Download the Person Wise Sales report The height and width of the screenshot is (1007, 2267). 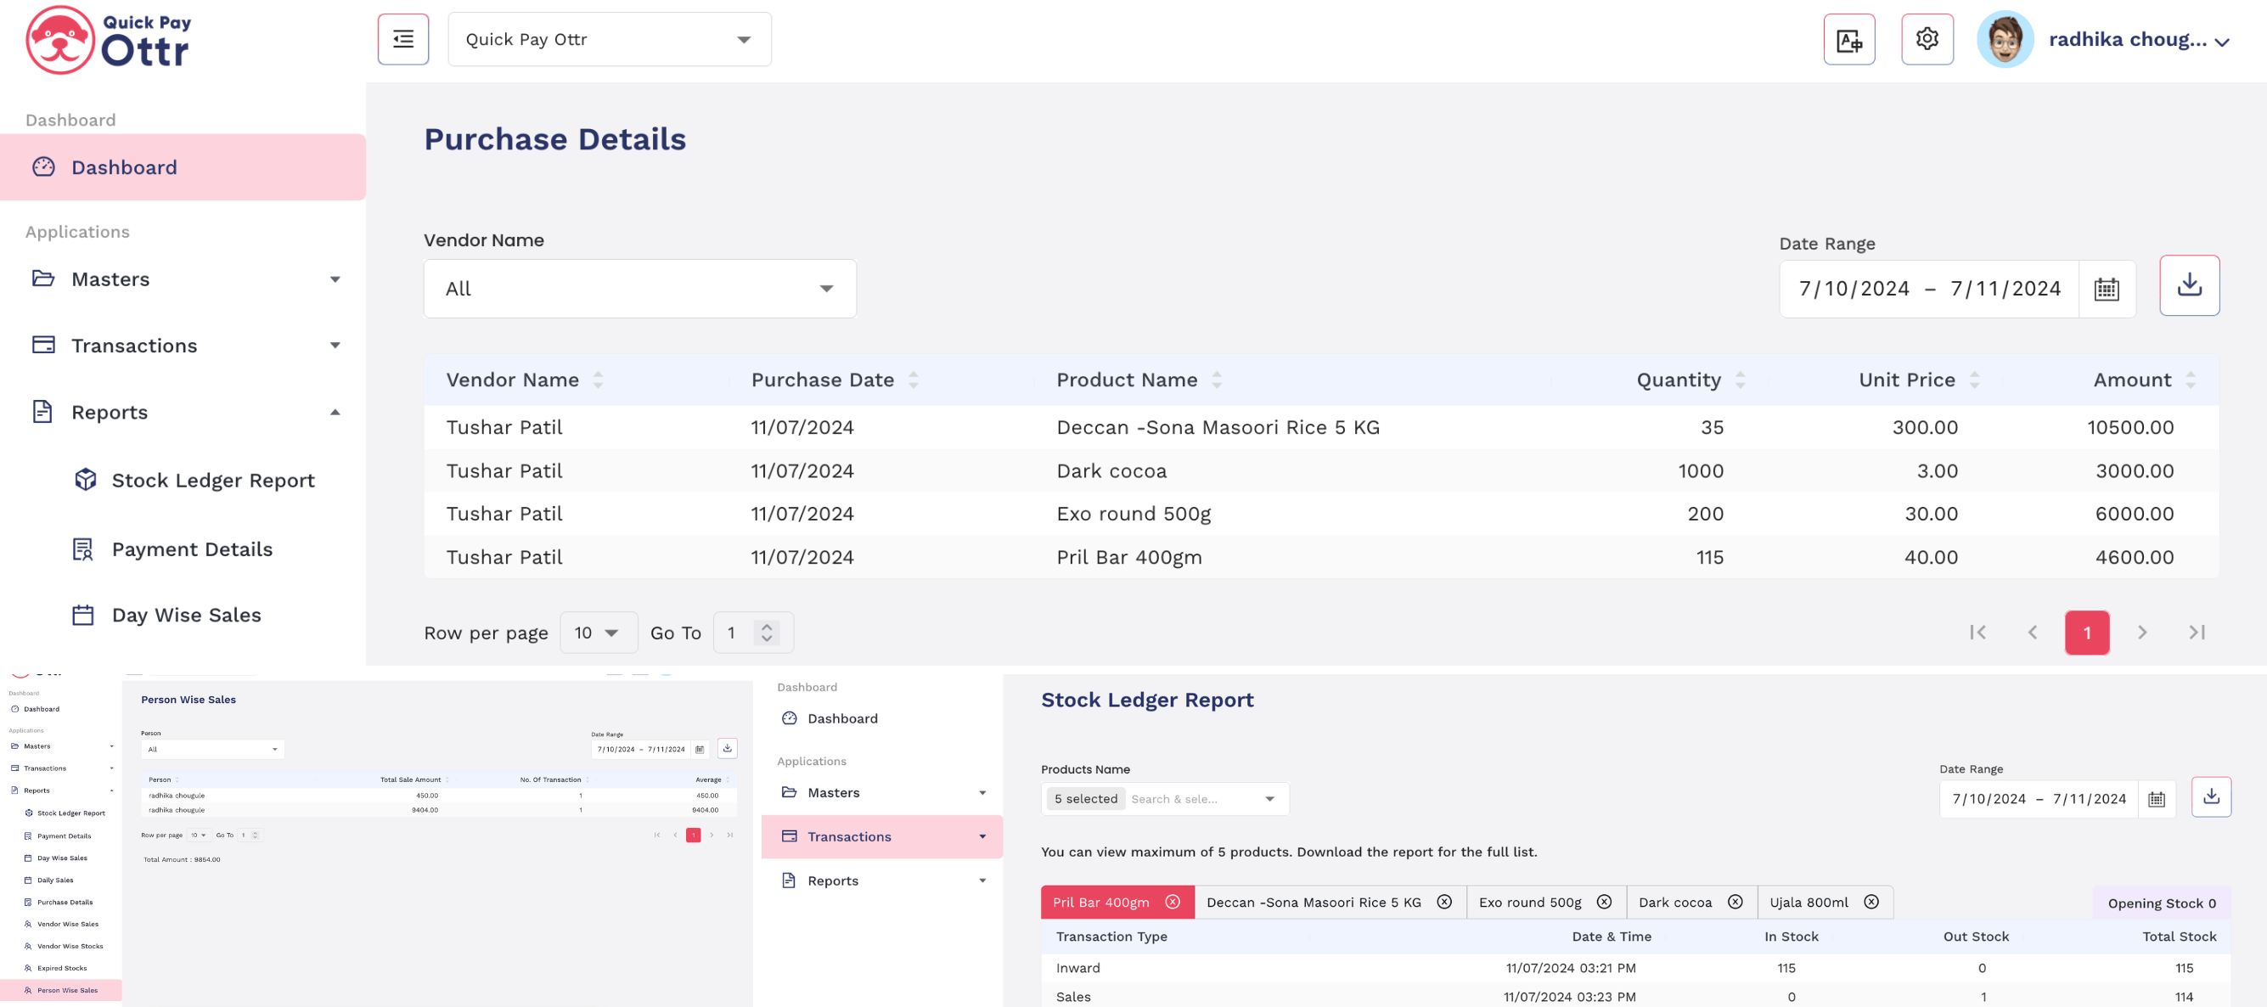[x=727, y=748]
